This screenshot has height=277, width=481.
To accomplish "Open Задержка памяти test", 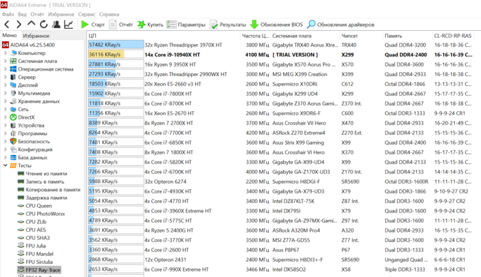I will 43,197.
